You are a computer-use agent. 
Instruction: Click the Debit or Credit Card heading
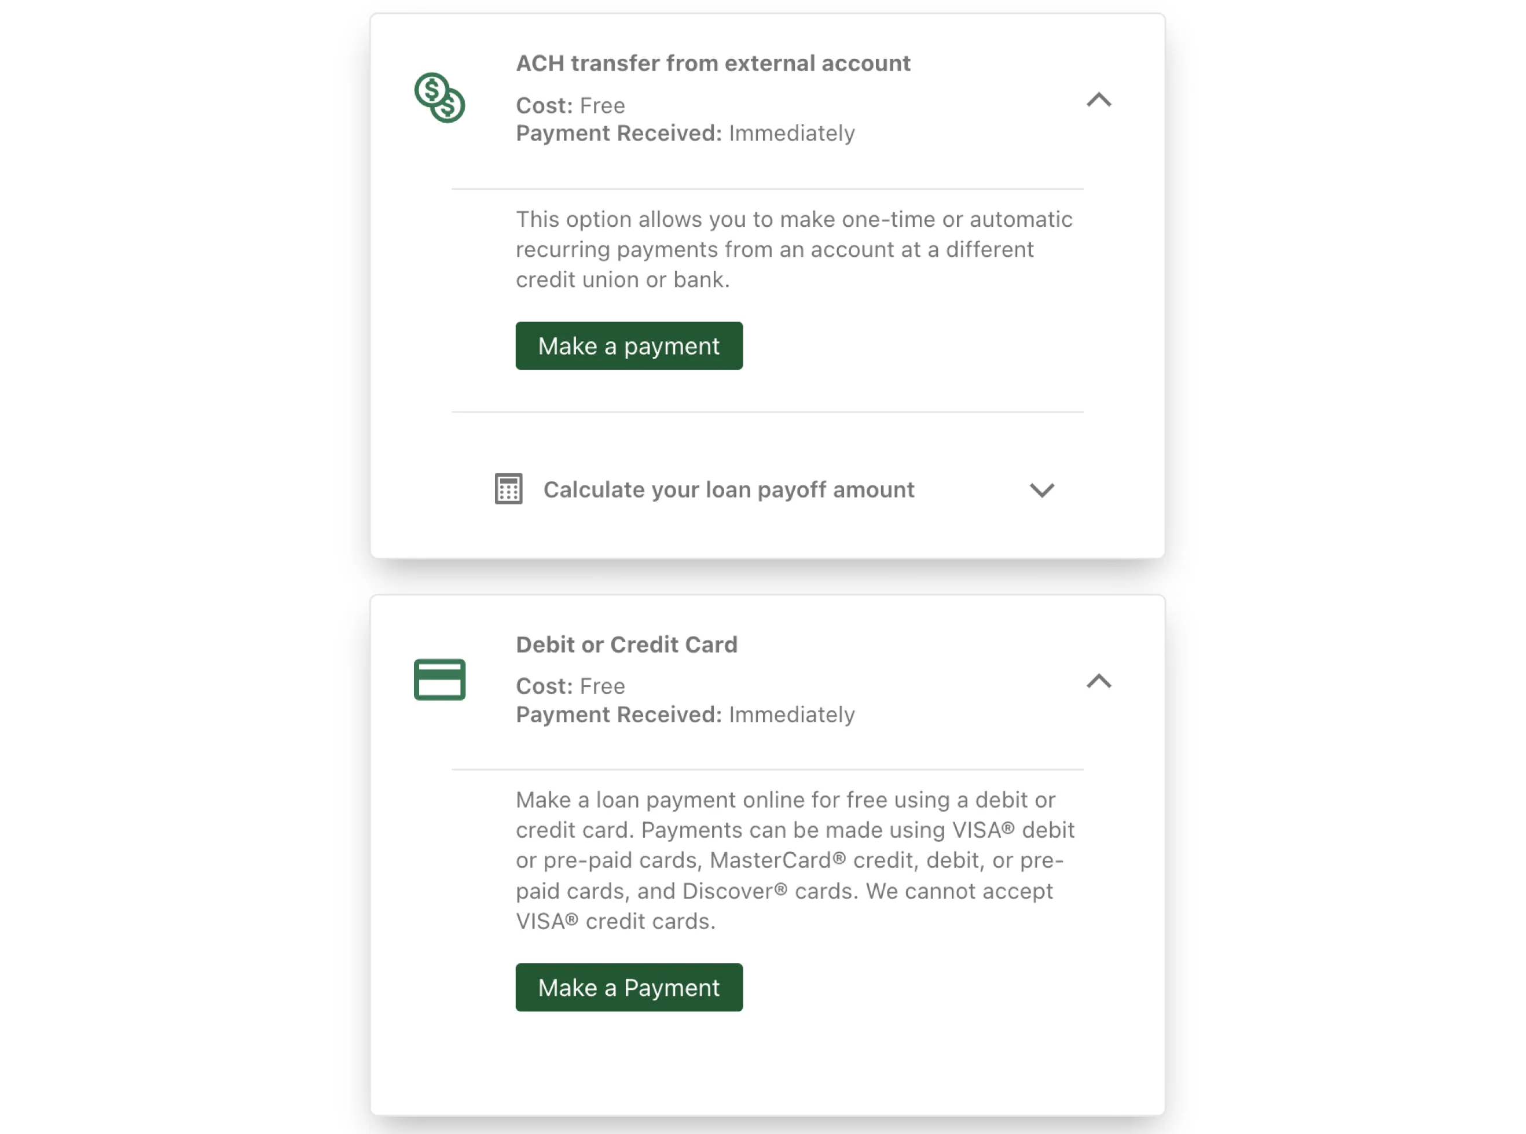click(x=626, y=644)
